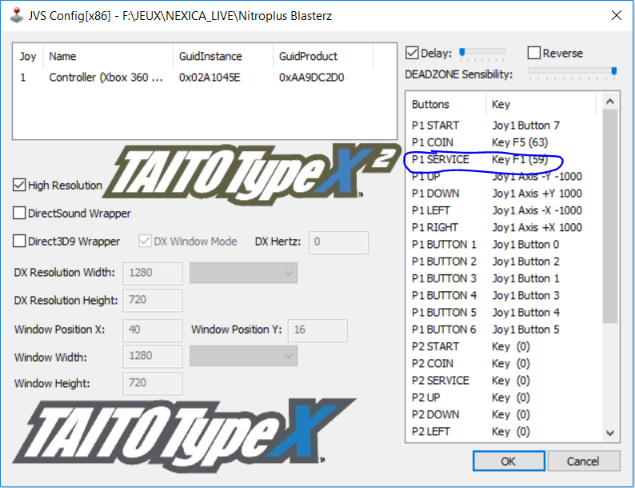
Task: Close the JVS Config window
Action: 615,15
